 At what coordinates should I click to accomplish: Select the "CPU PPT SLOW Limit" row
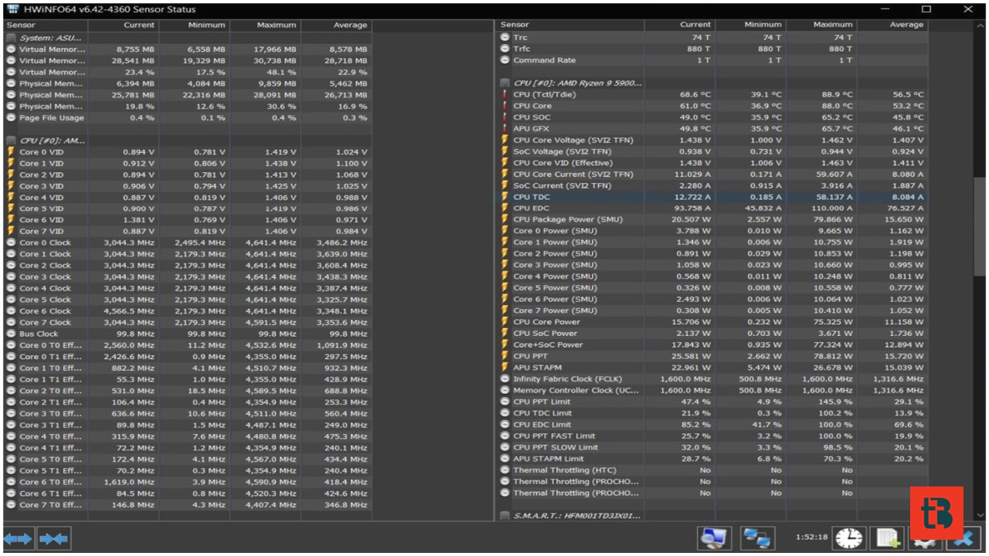[x=713, y=447]
